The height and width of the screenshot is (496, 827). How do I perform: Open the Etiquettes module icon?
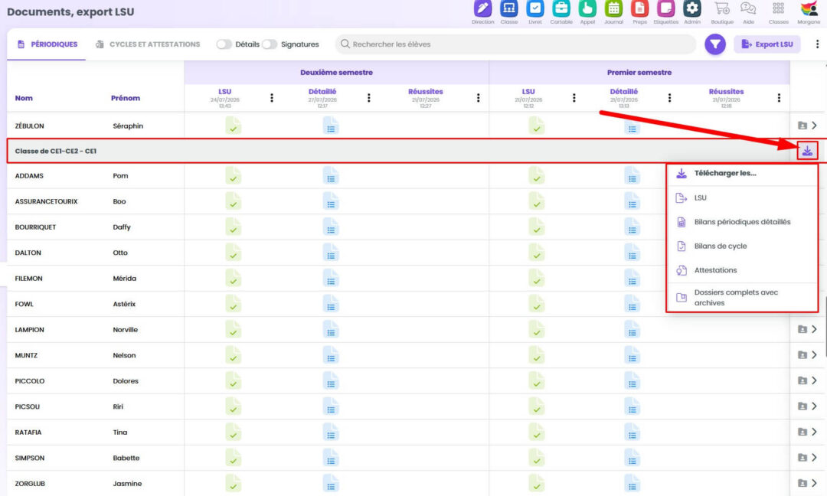click(x=665, y=8)
